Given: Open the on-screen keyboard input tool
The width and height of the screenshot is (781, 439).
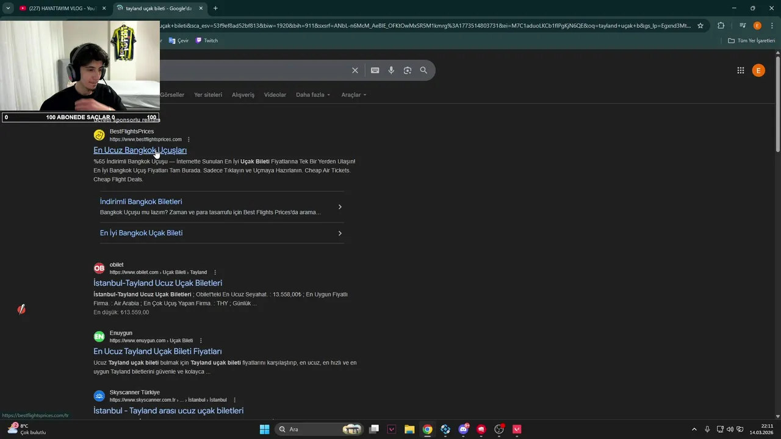Looking at the screenshot, I should (x=375, y=70).
